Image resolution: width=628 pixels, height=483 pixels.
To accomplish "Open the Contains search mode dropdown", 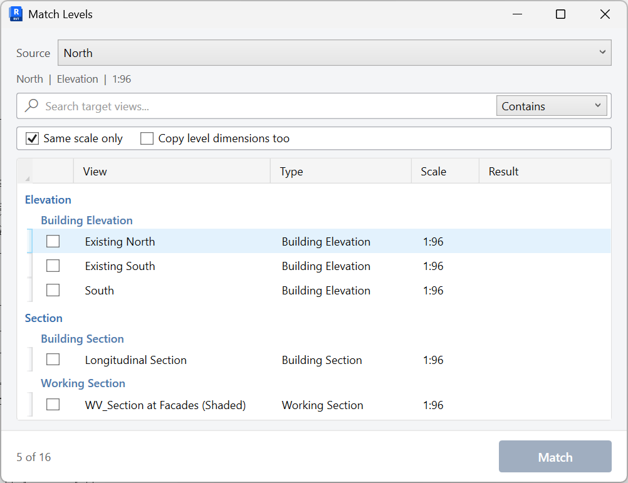I will pyautogui.click(x=552, y=106).
